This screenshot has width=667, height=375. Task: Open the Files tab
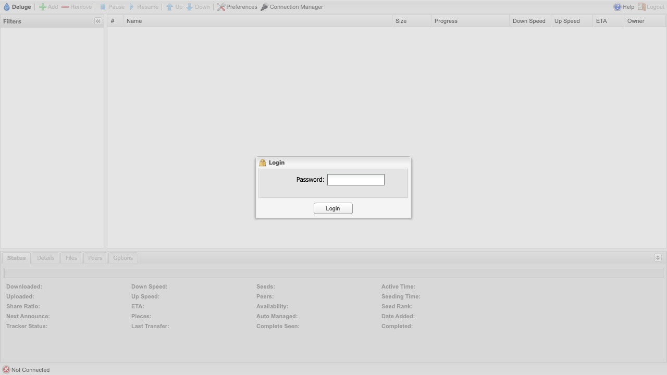[x=71, y=258]
